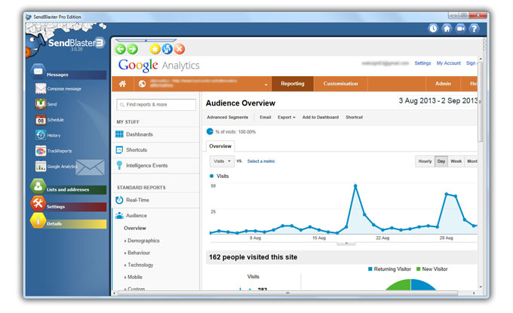Switch to the Customisation tab

[340, 84]
